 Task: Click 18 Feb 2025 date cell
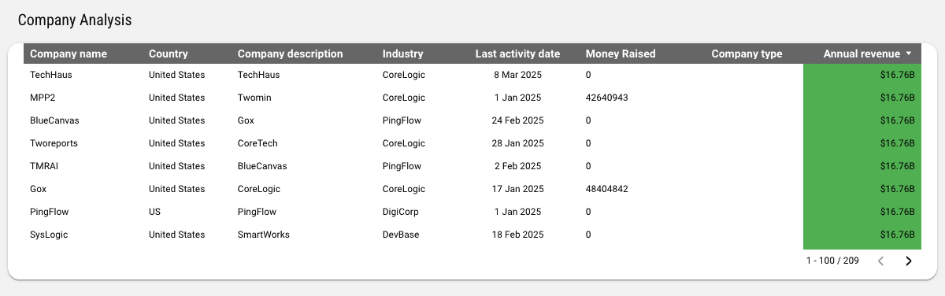click(x=517, y=235)
